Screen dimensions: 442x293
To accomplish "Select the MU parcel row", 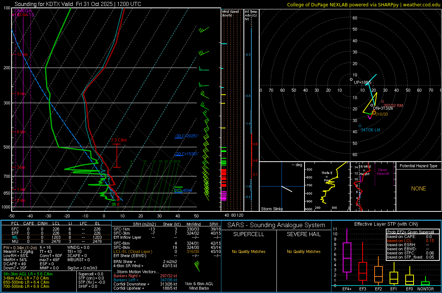I will click(x=57, y=241).
